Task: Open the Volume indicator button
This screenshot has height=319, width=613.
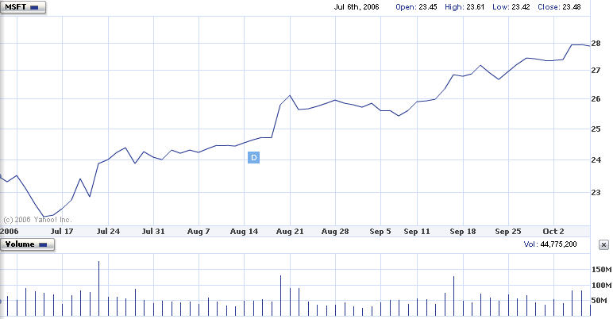Action: 28,245
